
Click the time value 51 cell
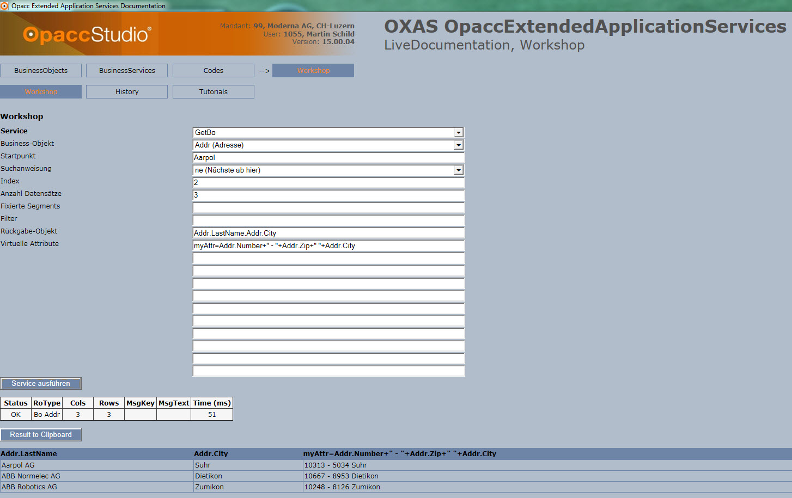click(212, 415)
